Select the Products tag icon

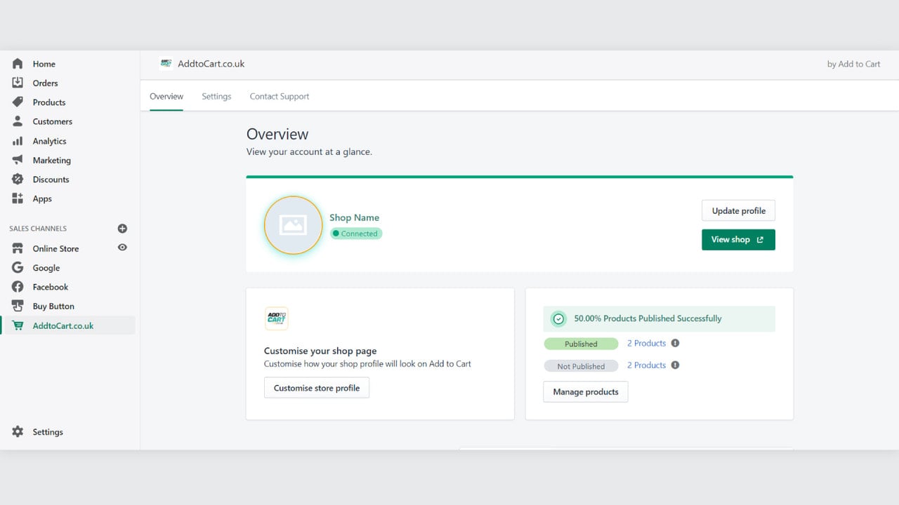18,102
